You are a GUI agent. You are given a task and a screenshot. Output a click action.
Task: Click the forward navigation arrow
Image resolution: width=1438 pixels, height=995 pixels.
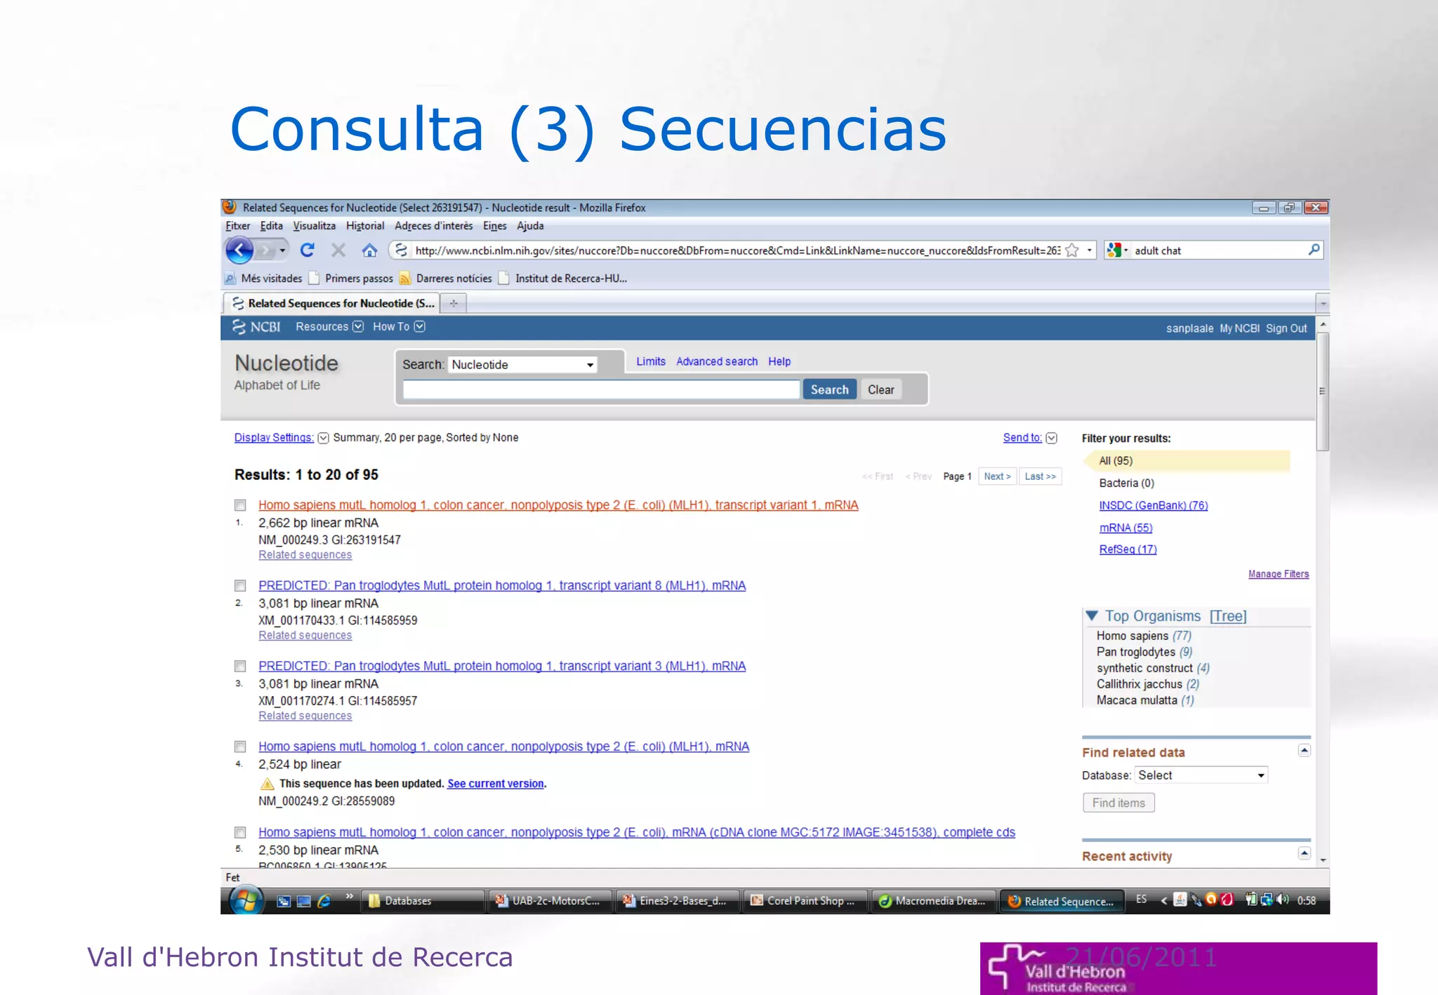(x=266, y=250)
